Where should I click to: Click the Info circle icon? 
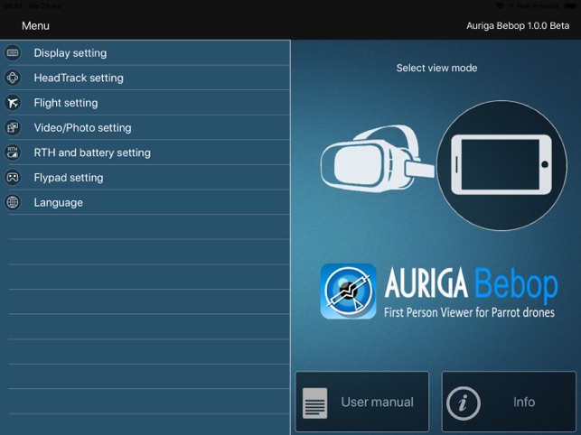point(464,403)
